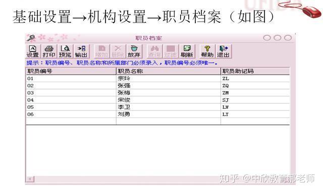Click the greyed 删除 (Delete) toolbar icon
The height and width of the screenshot is (192, 323).
(118, 51)
